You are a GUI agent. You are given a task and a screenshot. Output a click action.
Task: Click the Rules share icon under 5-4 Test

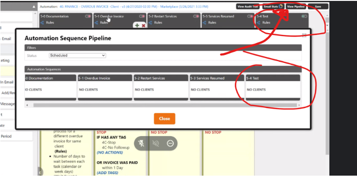(x=259, y=23)
